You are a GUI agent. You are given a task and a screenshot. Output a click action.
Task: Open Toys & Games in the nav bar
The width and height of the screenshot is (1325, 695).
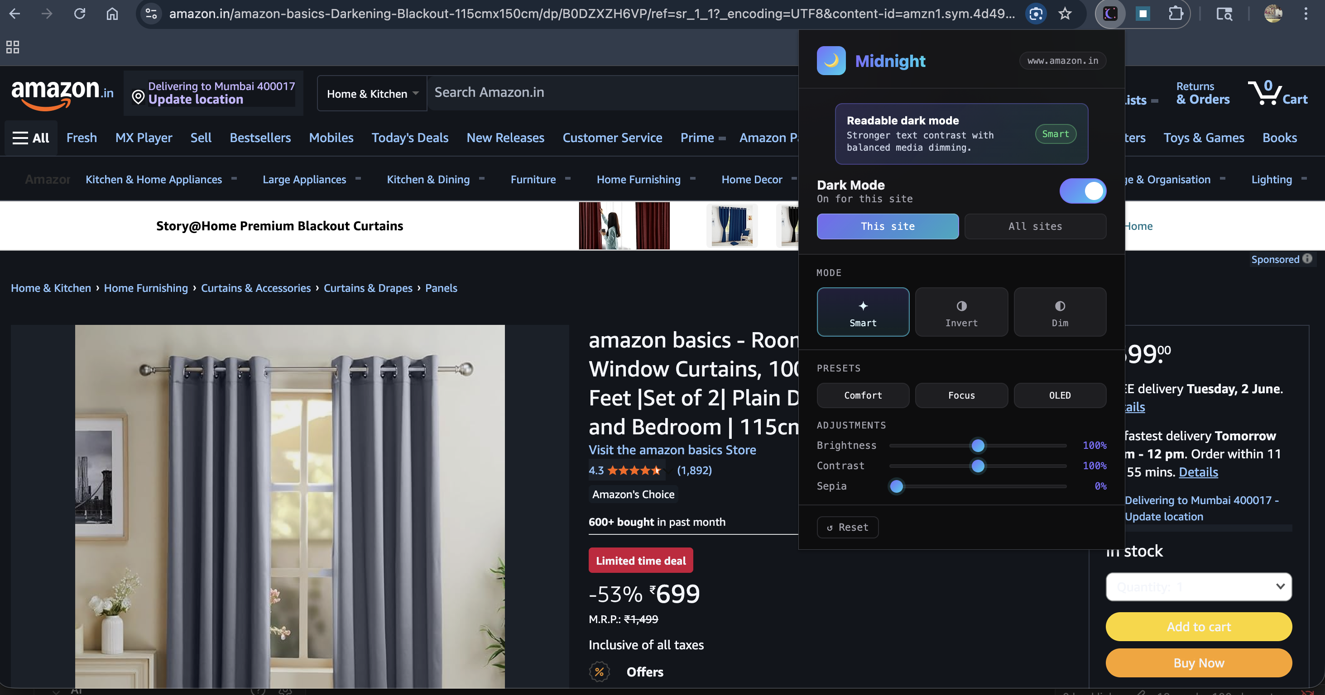[1204, 138]
